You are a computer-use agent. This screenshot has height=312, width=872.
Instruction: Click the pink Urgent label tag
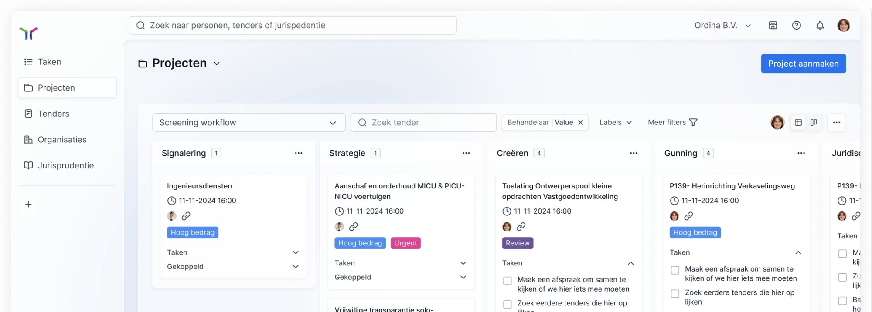point(405,243)
